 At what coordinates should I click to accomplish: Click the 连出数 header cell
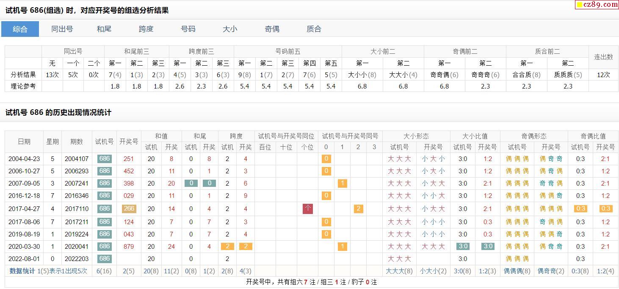click(603, 57)
